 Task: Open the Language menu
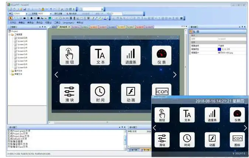(x=68, y=22)
